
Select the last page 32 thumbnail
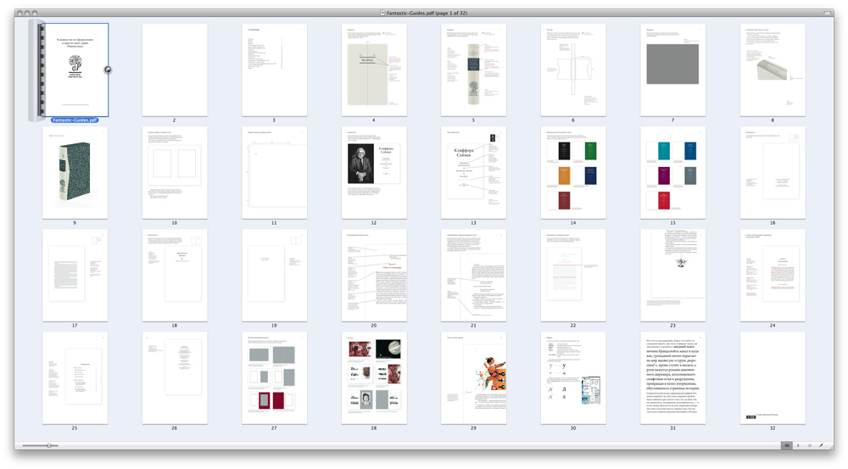tap(773, 377)
